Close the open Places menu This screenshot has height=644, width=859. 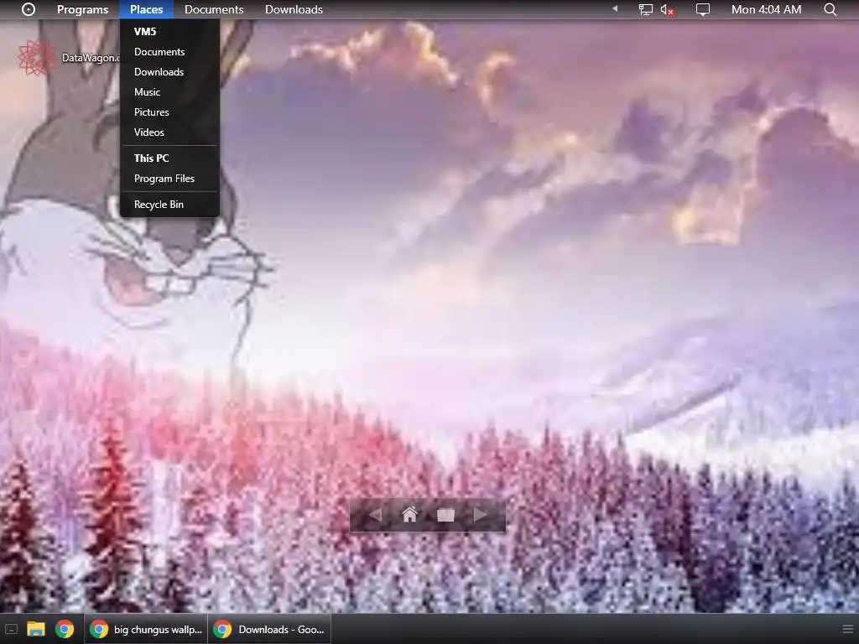[x=146, y=9]
